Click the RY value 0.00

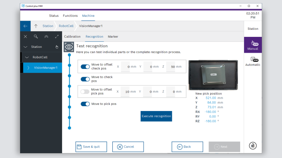212,116
